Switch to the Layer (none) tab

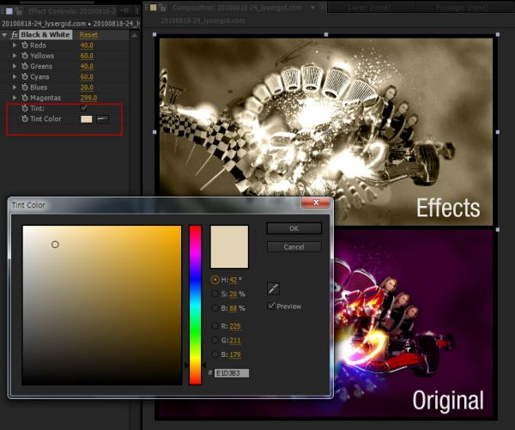369,7
